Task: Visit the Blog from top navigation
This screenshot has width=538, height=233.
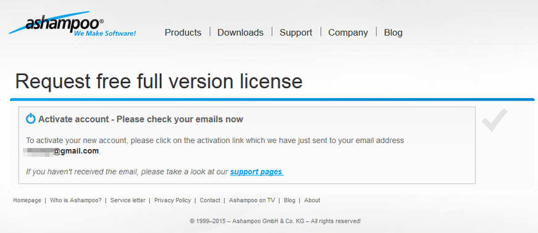Action: pyautogui.click(x=393, y=33)
